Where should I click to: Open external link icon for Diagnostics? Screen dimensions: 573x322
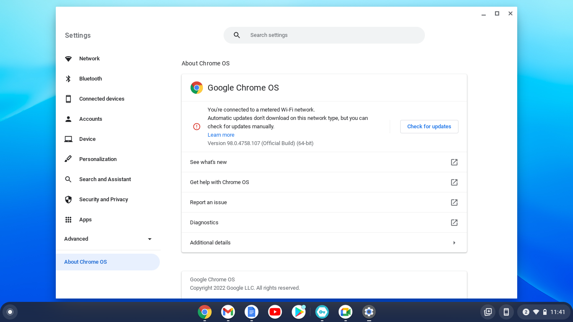[454, 223]
